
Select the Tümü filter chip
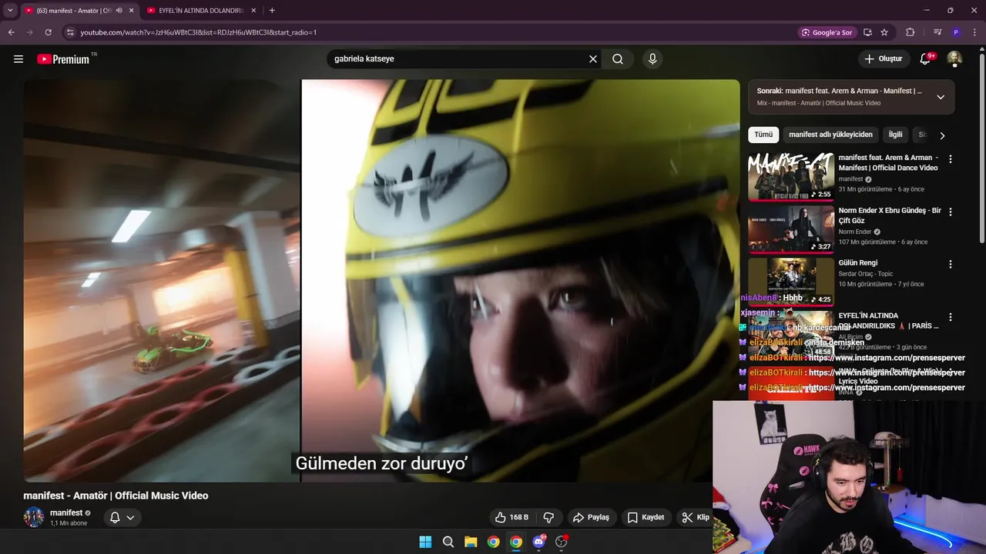point(763,135)
